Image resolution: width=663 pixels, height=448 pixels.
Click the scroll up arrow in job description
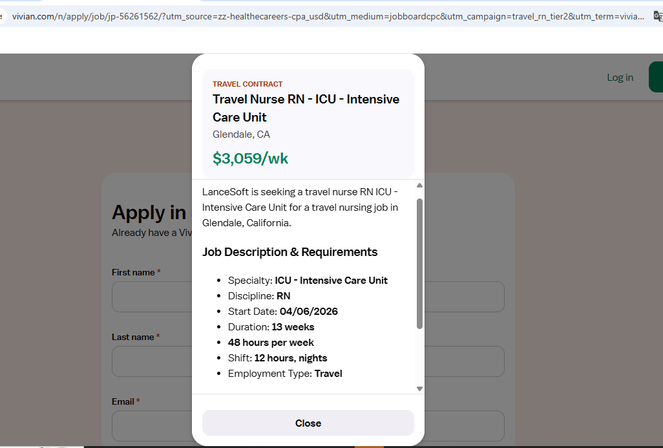tap(419, 186)
